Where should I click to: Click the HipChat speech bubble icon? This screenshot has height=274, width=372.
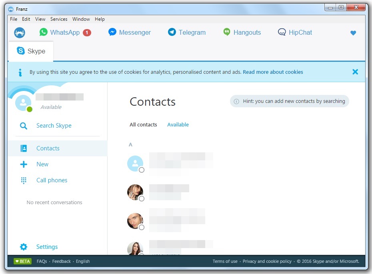[282, 32]
